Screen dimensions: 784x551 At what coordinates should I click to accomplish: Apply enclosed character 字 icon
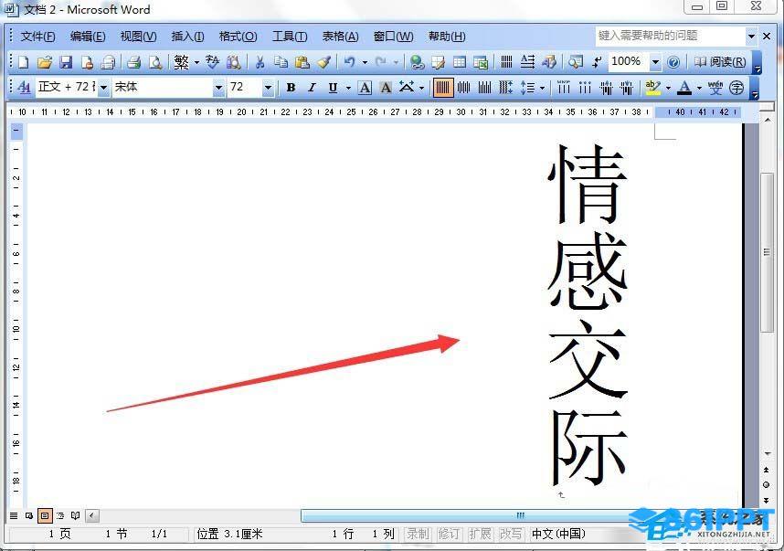pyautogui.click(x=736, y=88)
